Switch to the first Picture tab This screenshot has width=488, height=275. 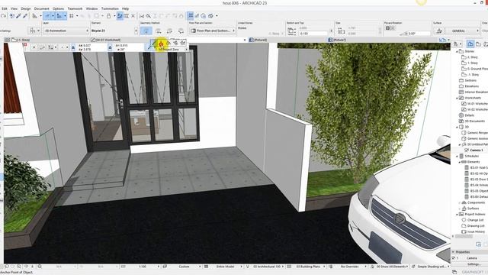click(258, 40)
